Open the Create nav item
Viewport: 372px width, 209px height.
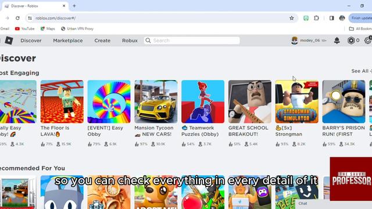[x=102, y=41]
